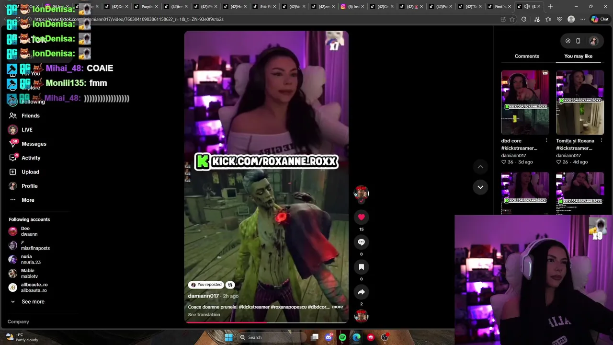Open the Windows Start menu
This screenshot has height=345, width=613.
pyautogui.click(x=228, y=337)
